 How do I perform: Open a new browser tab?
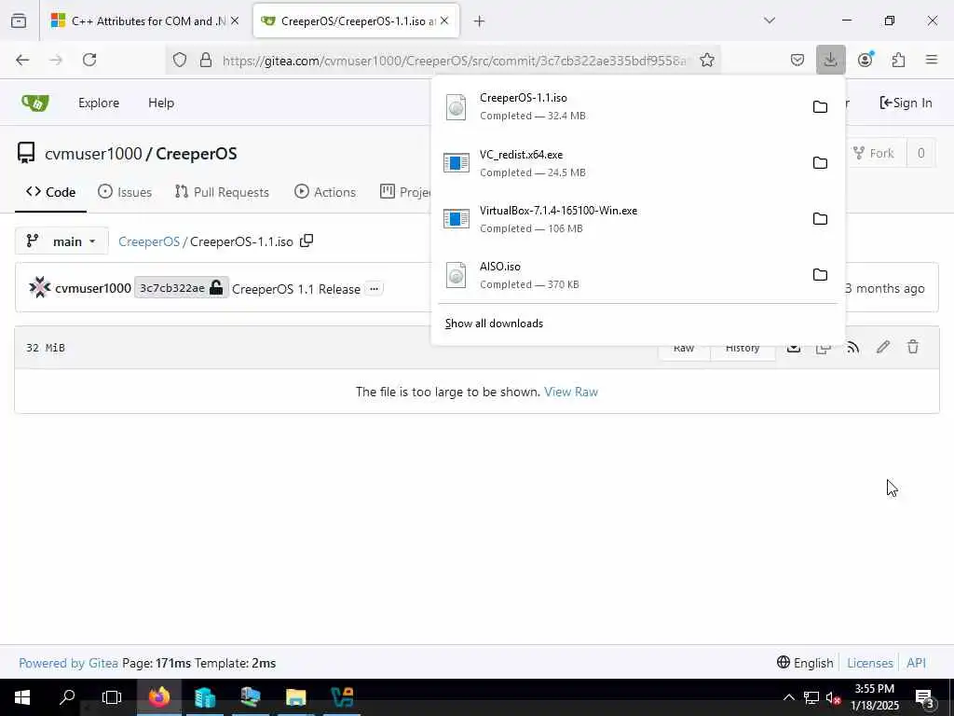click(480, 21)
